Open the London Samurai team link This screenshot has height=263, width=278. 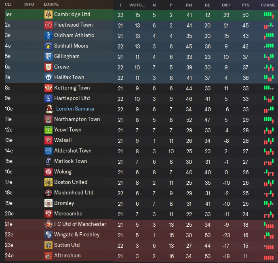[x=75, y=109]
